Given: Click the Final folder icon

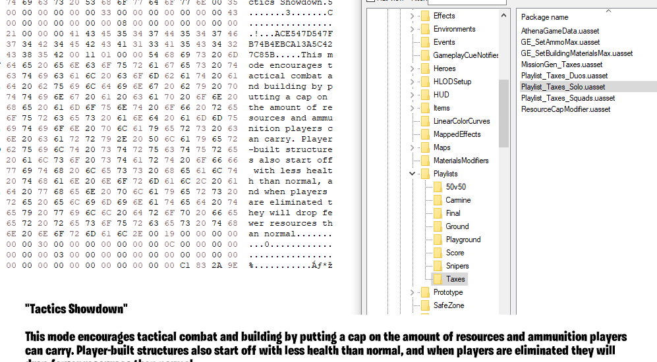Looking at the screenshot, I should [x=438, y=213].
